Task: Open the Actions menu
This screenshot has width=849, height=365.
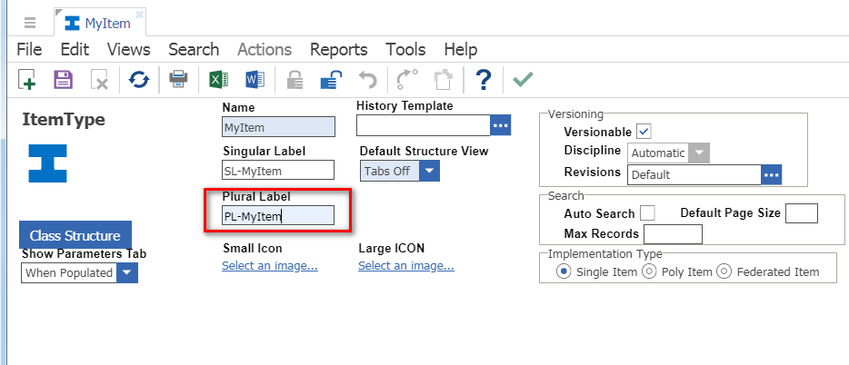Action: coord(265,50)
